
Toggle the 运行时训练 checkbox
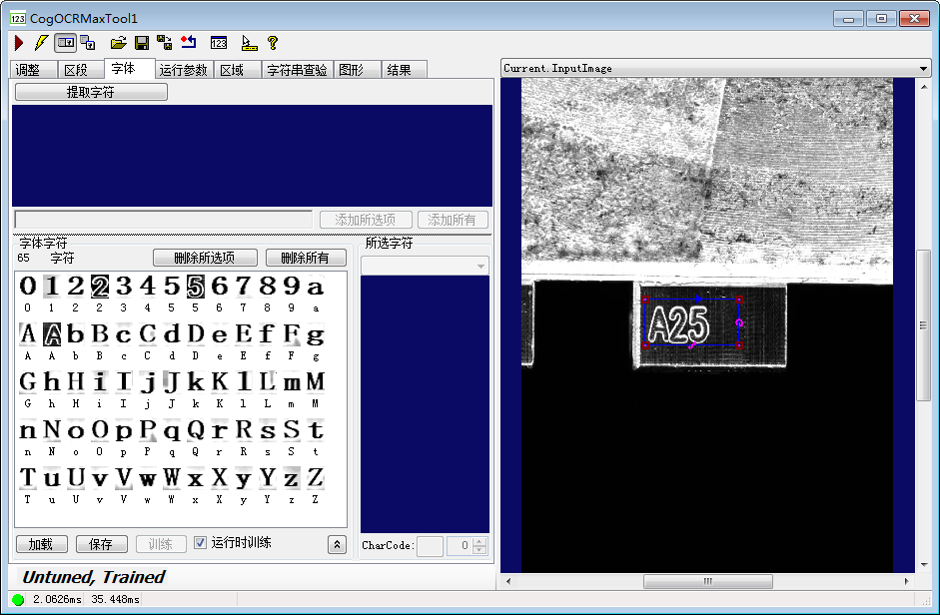pyautogui.click(x=200, y=543)
